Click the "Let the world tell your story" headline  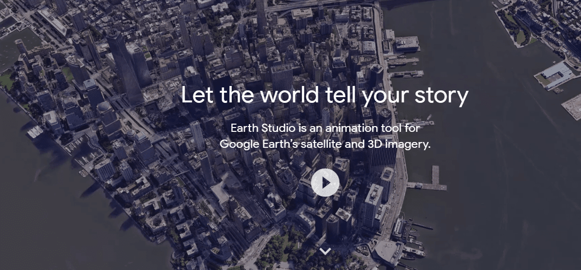pos(325,96)
